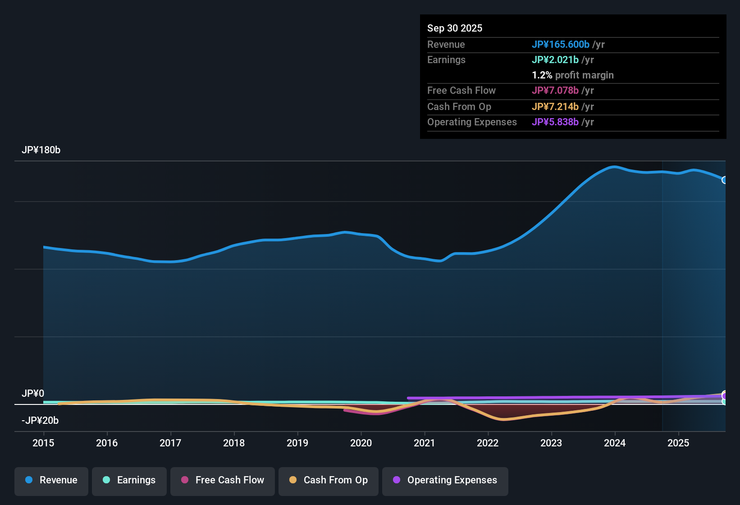This screenshot has width=740, height=505.
Task: Toggle the Revenue series visibility
Action: [51, 480]
